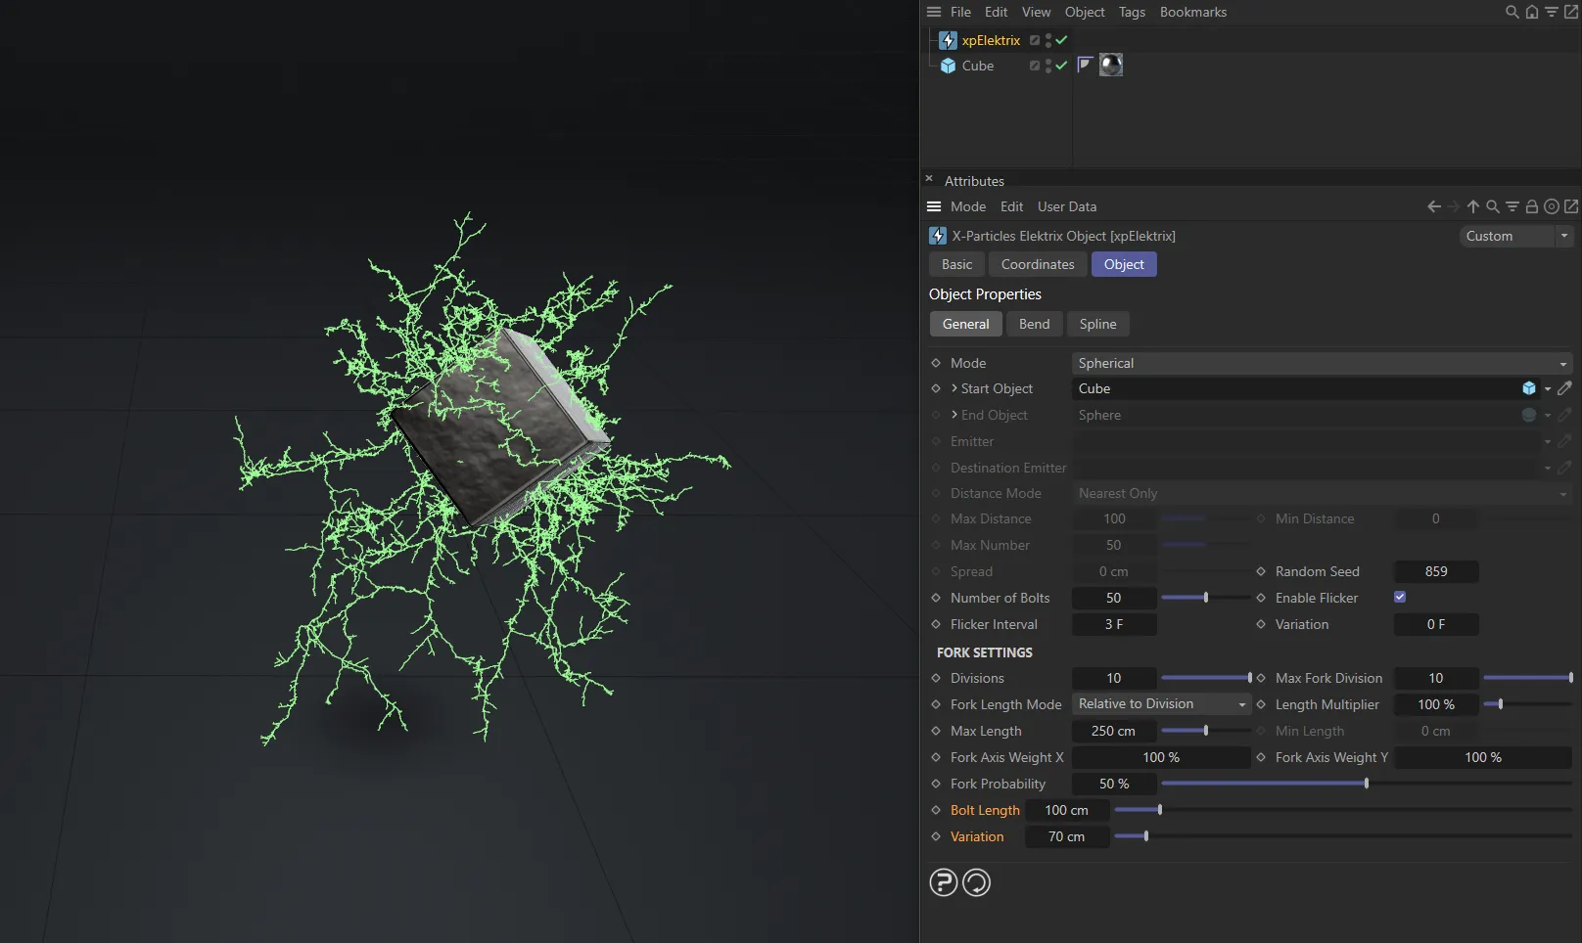The height and width of the screenshot is (943, 1582).
Task: Toggle the Cube layer visibility square
Action: pyautogui.click(x=1034, y=66)
